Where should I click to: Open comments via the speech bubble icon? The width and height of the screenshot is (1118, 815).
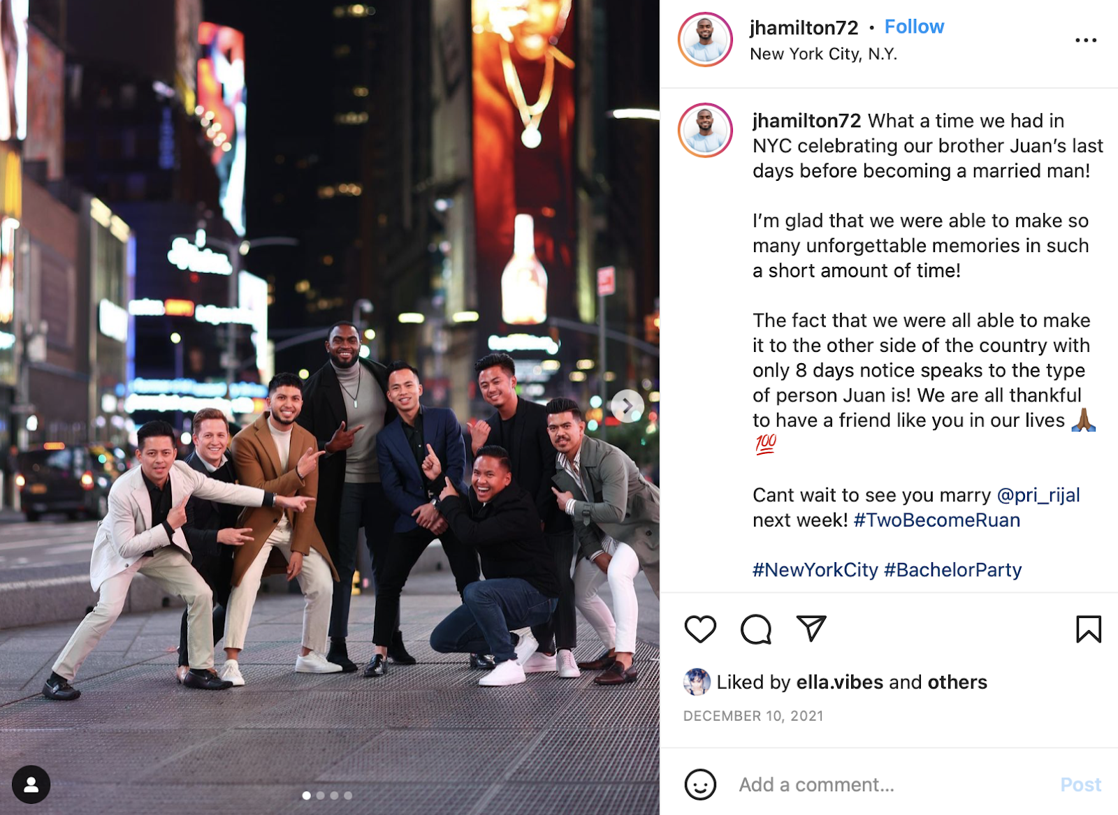pos(756,629)
